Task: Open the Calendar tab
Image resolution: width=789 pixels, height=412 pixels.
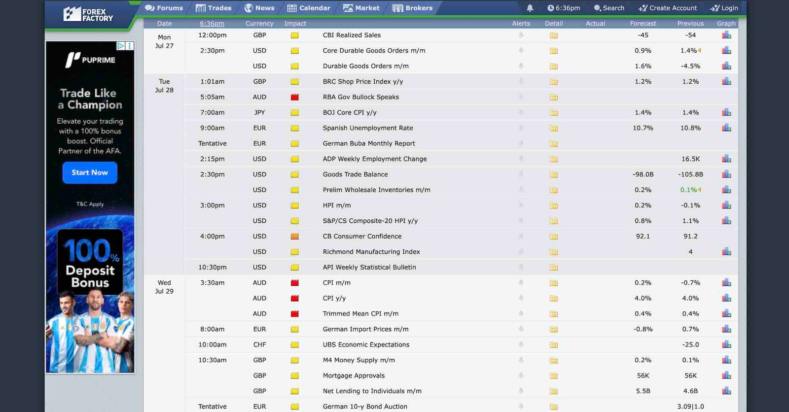Action: [309, 8]
